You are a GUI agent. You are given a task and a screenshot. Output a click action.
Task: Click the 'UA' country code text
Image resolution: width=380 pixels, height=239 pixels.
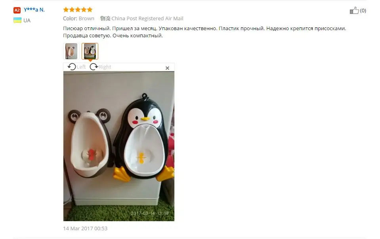[27, 20]
